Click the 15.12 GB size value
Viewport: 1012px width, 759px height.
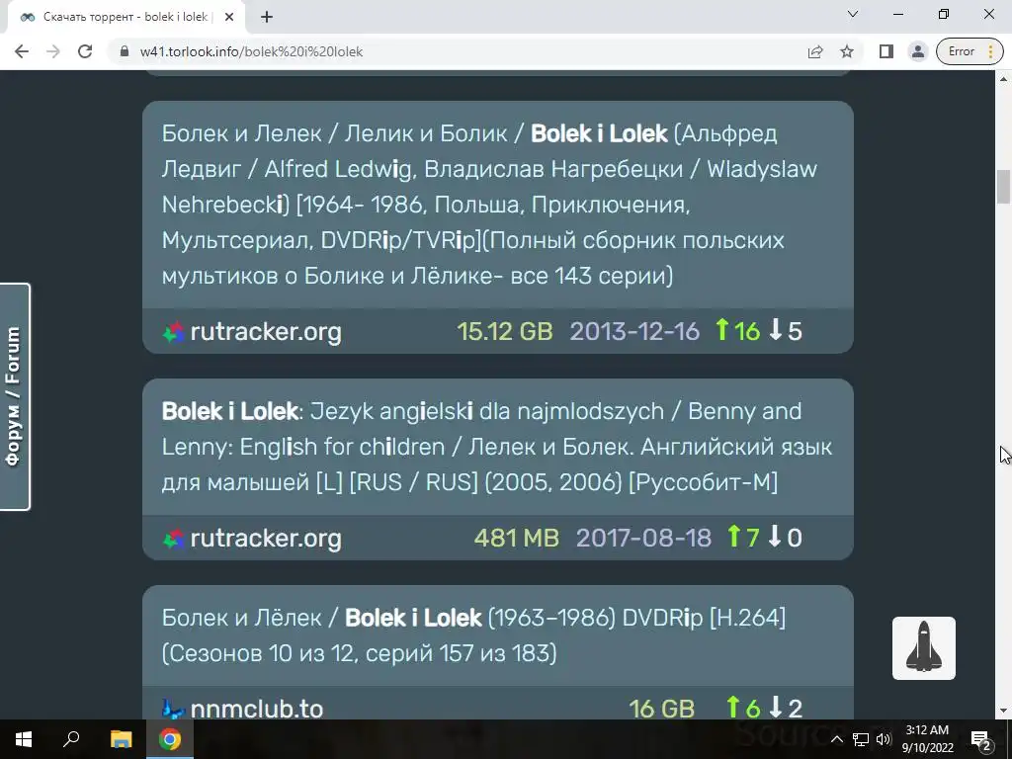point(505,332)
